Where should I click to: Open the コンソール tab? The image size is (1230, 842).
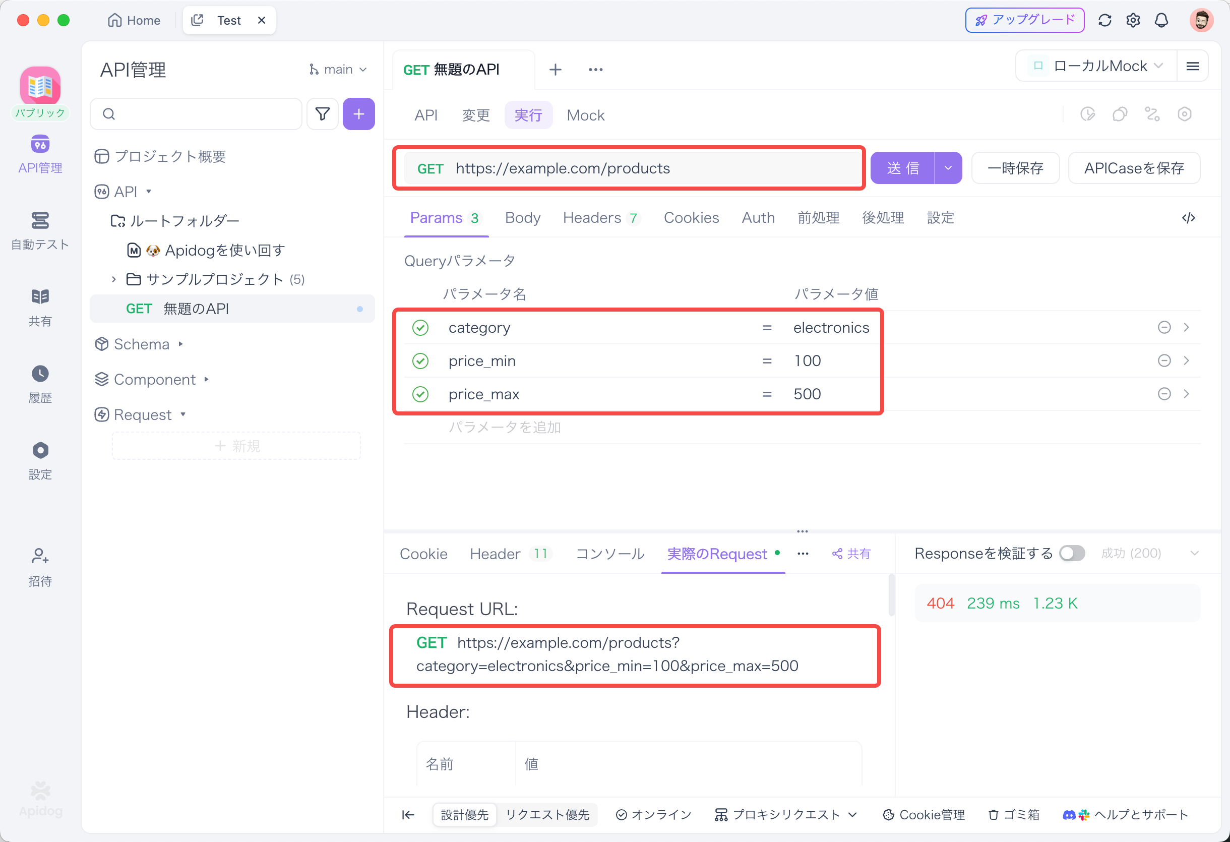(610, 554)
